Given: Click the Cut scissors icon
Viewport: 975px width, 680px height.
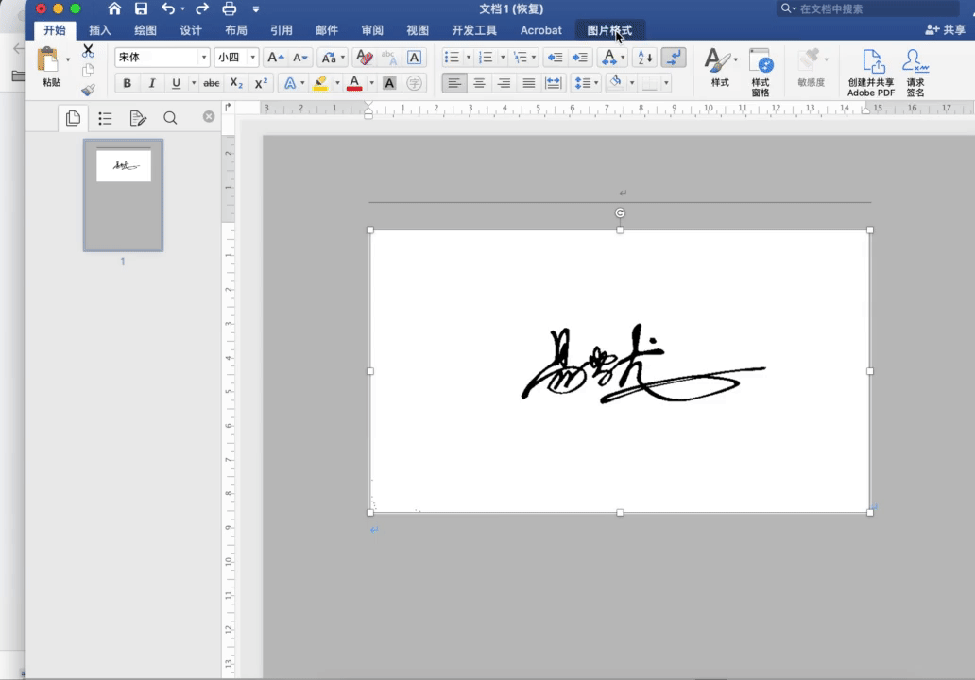Looking at the screenshot, I should pos(88,51).
